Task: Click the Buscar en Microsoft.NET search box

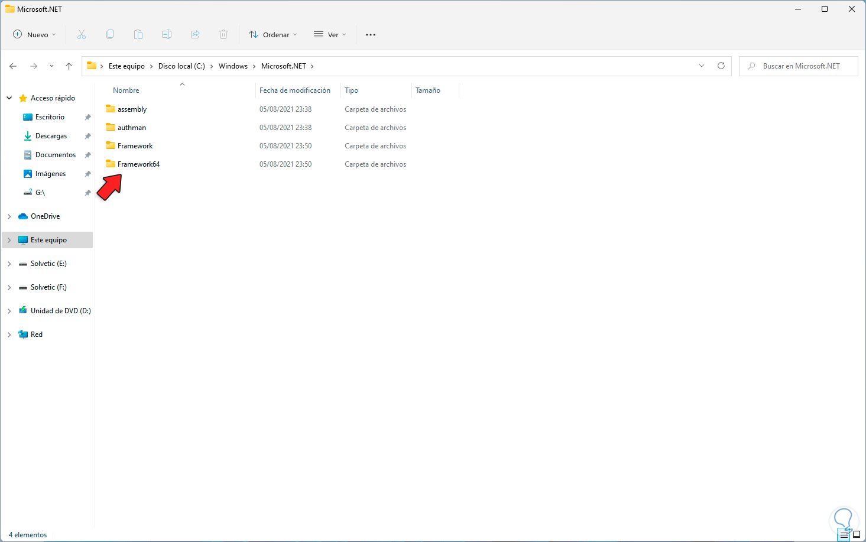Action: click(799, 66)
